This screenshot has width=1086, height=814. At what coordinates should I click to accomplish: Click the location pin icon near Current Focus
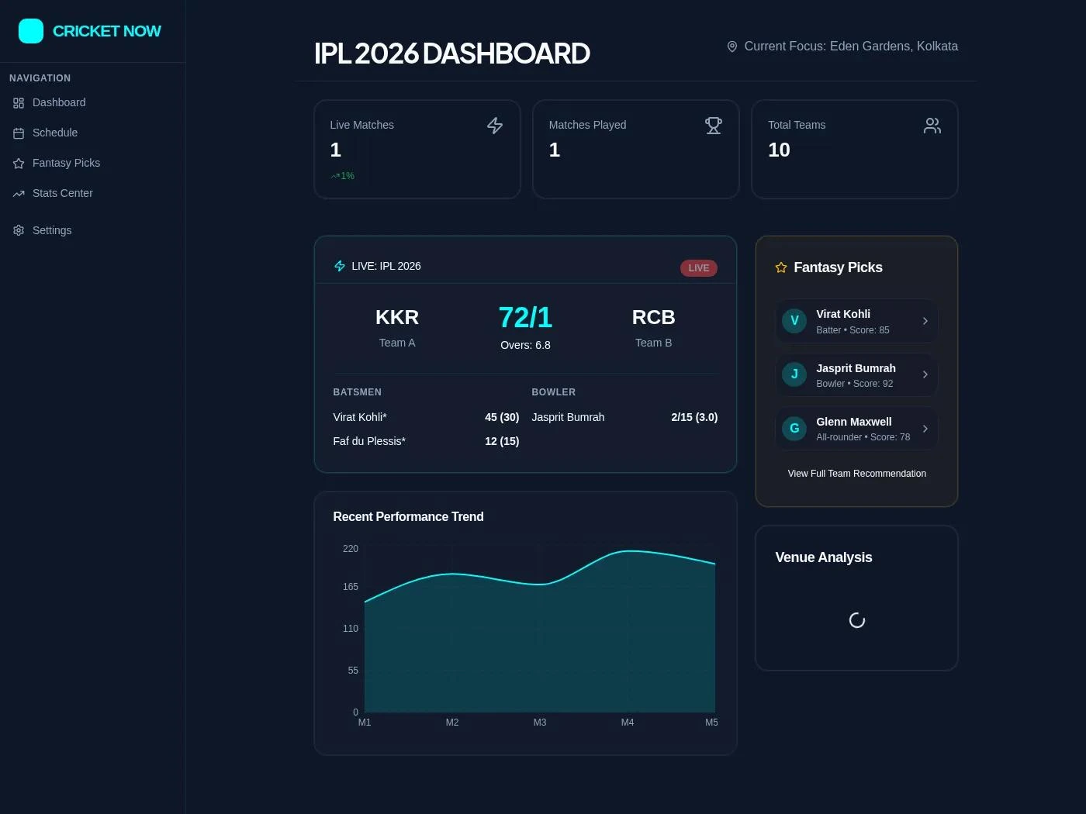(x=731, y=47)
